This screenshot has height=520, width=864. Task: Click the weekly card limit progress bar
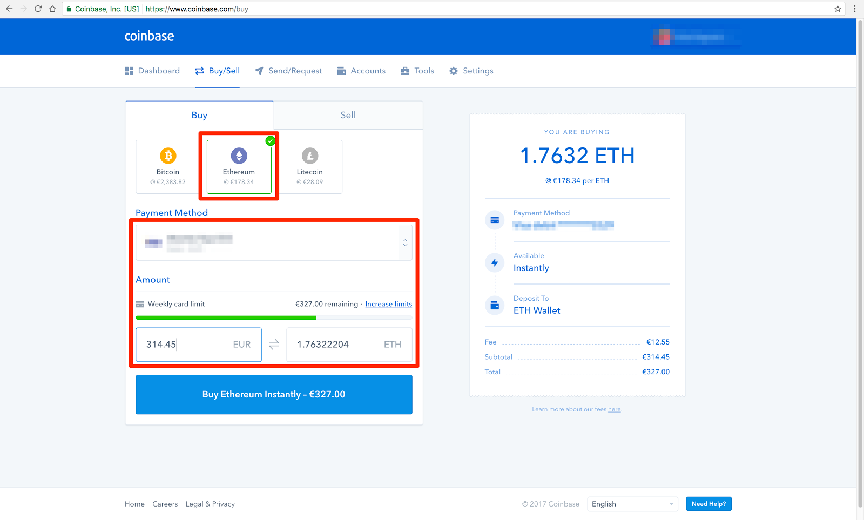(274, 318)
